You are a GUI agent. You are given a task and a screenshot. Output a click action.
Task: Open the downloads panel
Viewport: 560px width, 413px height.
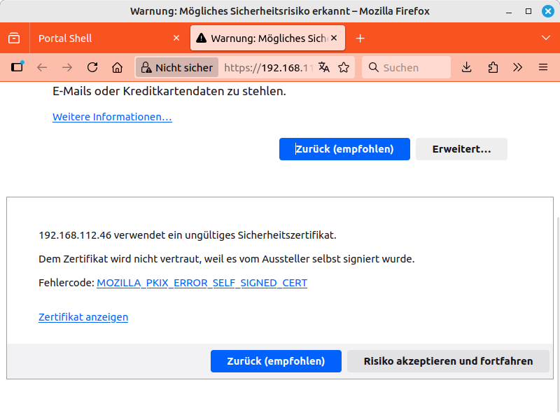[467, 67]
